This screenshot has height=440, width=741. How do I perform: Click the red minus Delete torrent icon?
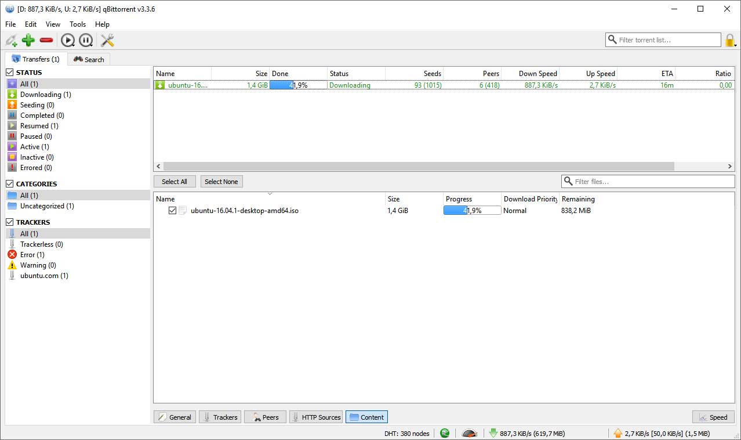(x=46, y=40)
